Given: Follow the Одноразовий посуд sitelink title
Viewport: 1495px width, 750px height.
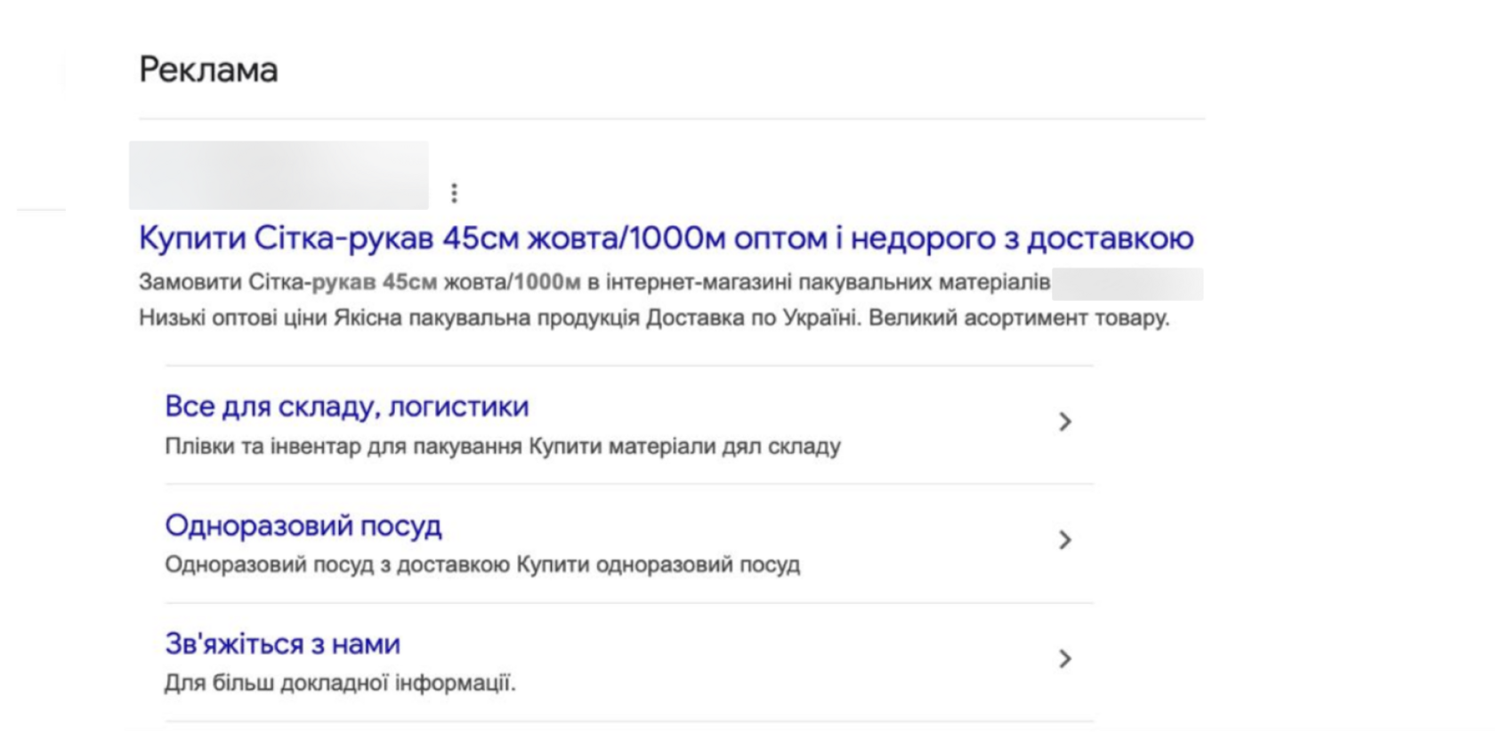Looking at the screenshot, I should [x=303, y=526].
